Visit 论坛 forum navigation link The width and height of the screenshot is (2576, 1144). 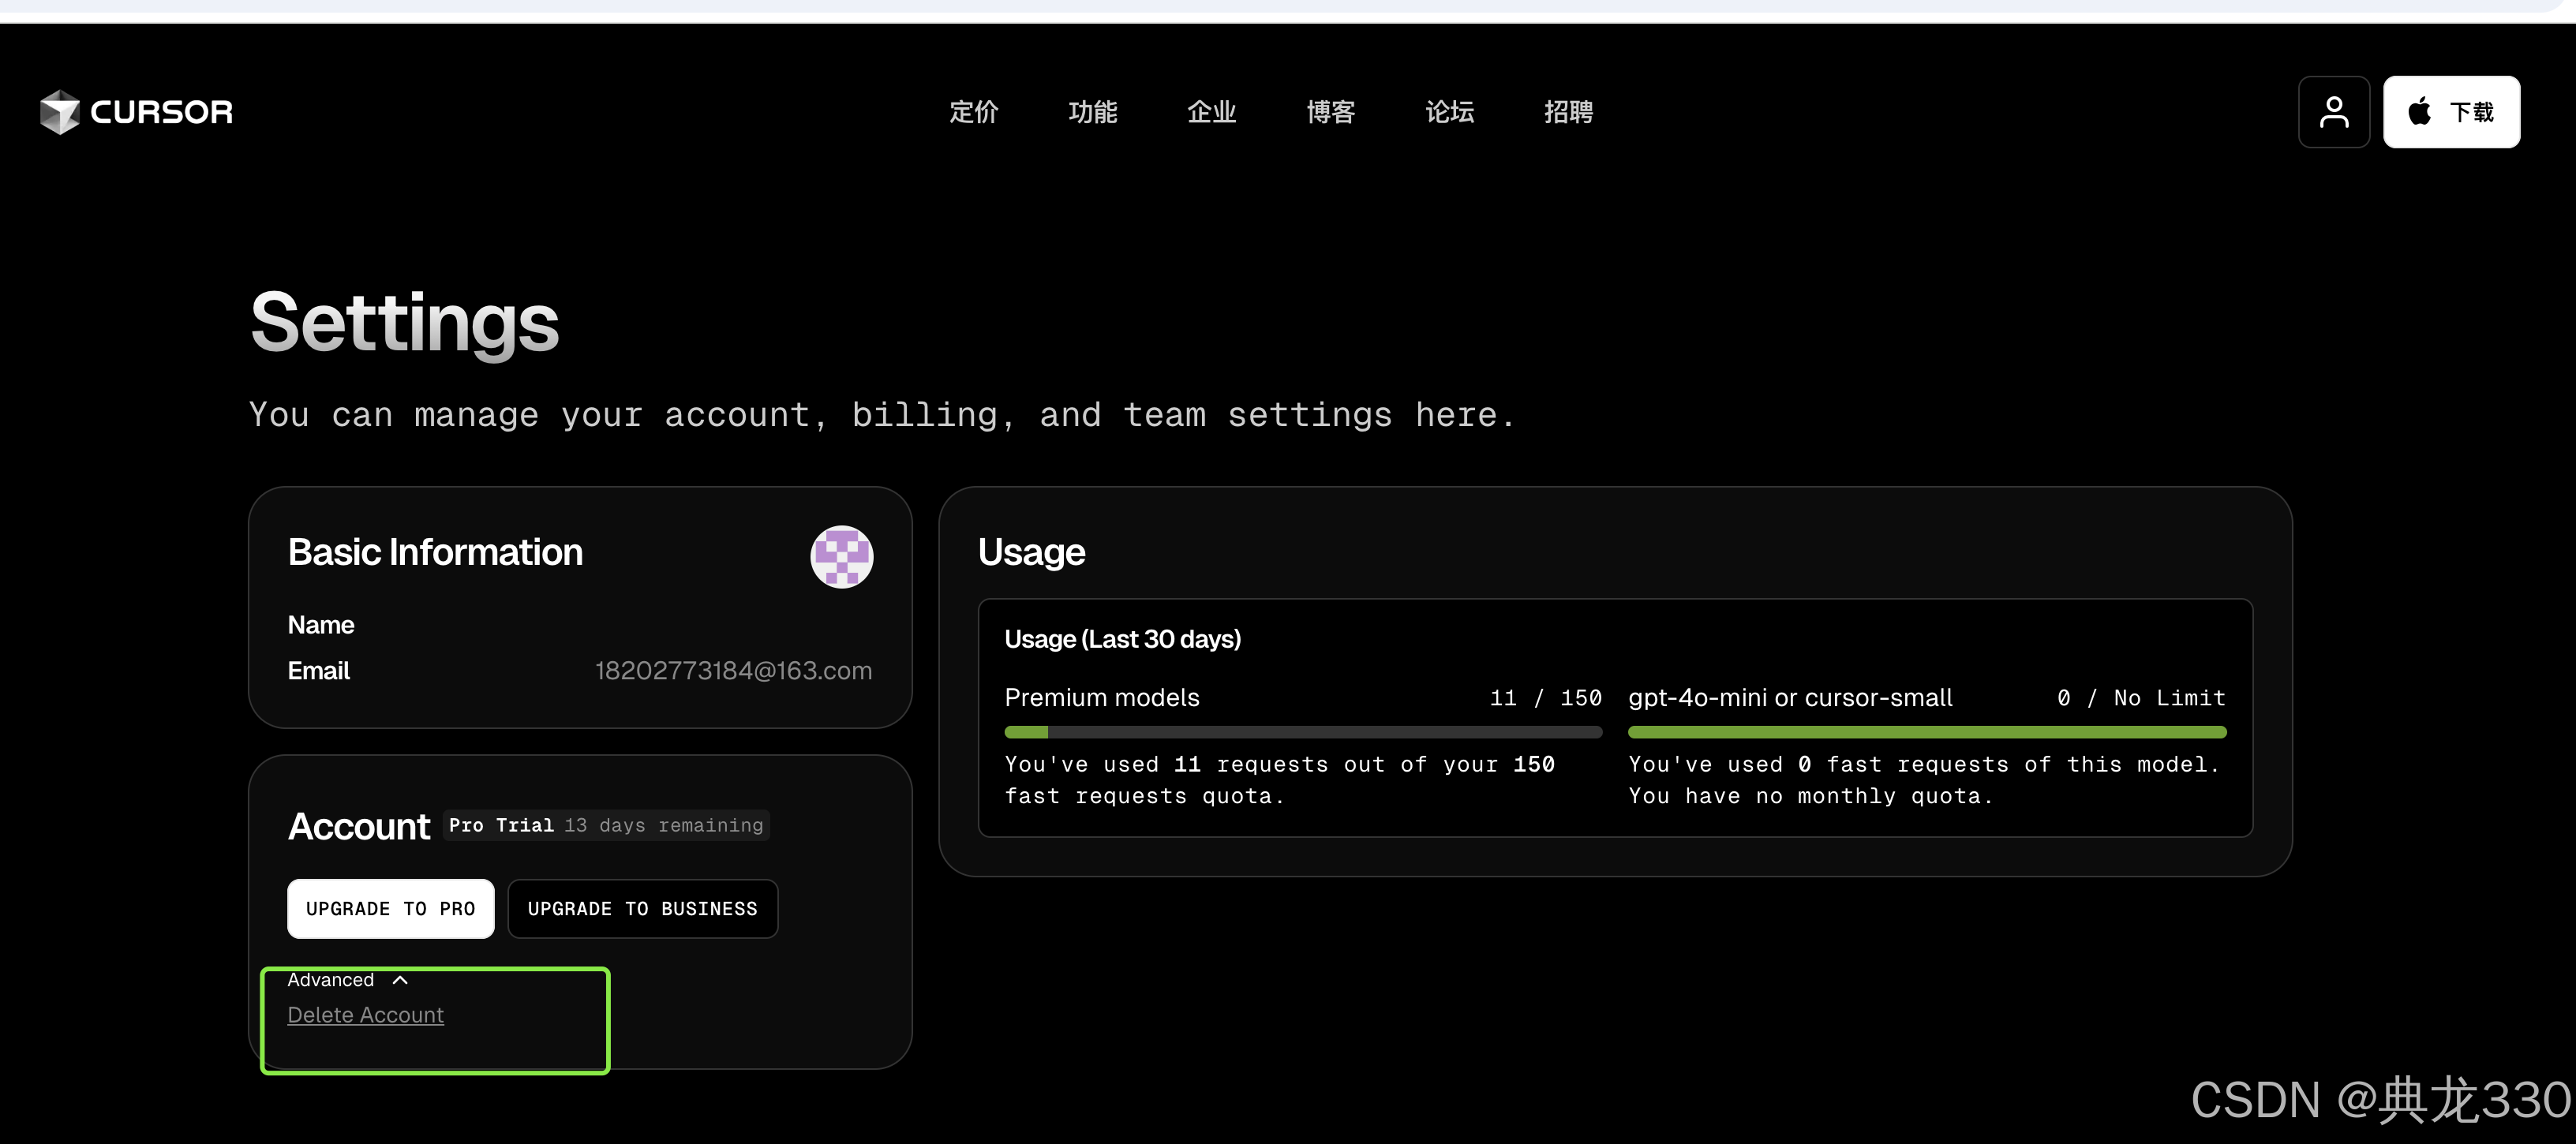1449,112
